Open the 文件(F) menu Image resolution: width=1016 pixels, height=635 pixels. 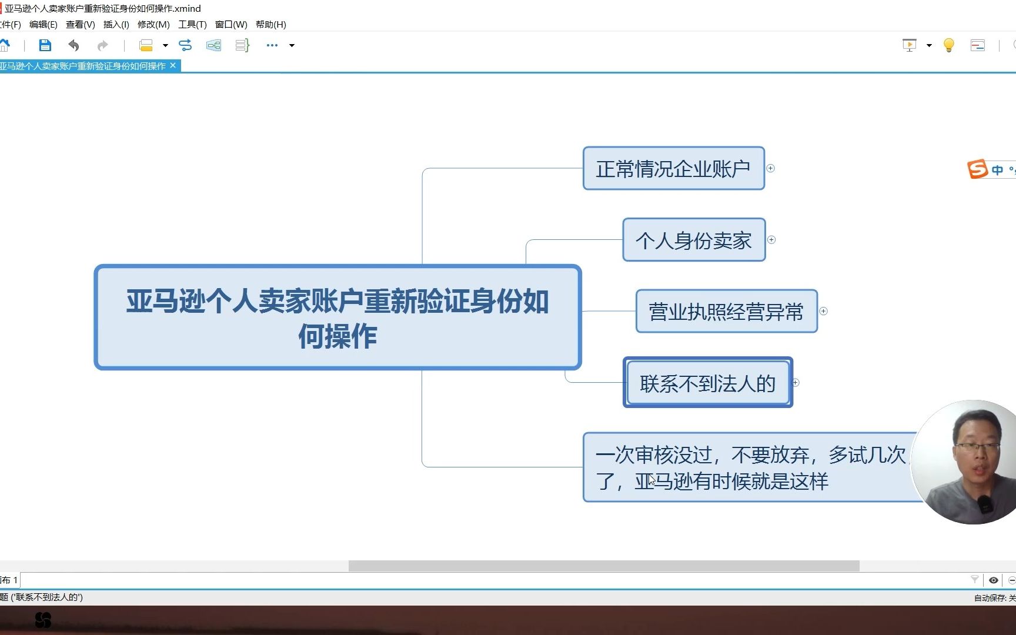pos(10,24)
